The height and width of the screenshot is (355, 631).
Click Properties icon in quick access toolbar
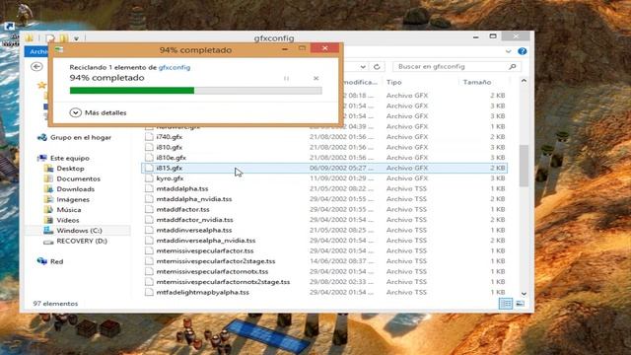50,38
